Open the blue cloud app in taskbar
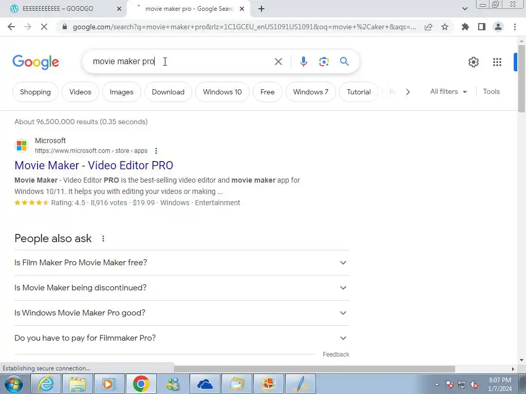The height and width of the screenshot is (394, 526). 205,384
